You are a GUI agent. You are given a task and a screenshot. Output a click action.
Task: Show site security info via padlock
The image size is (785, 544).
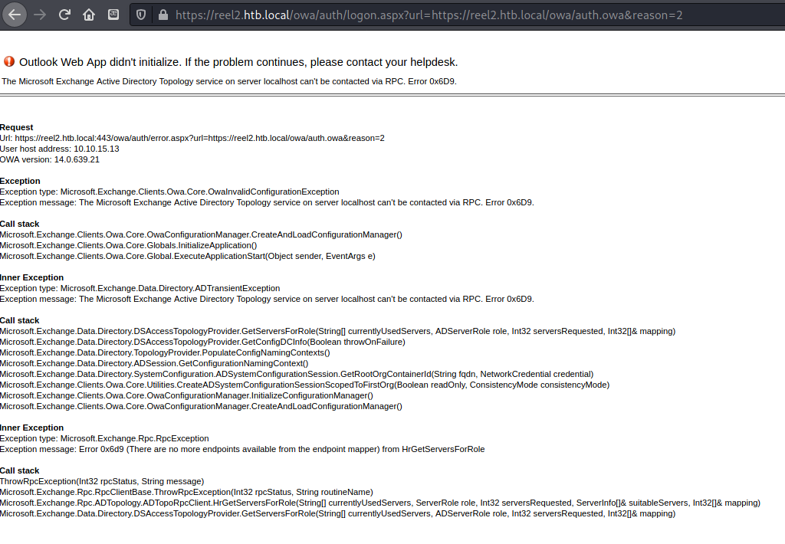(x=162, y=15)
